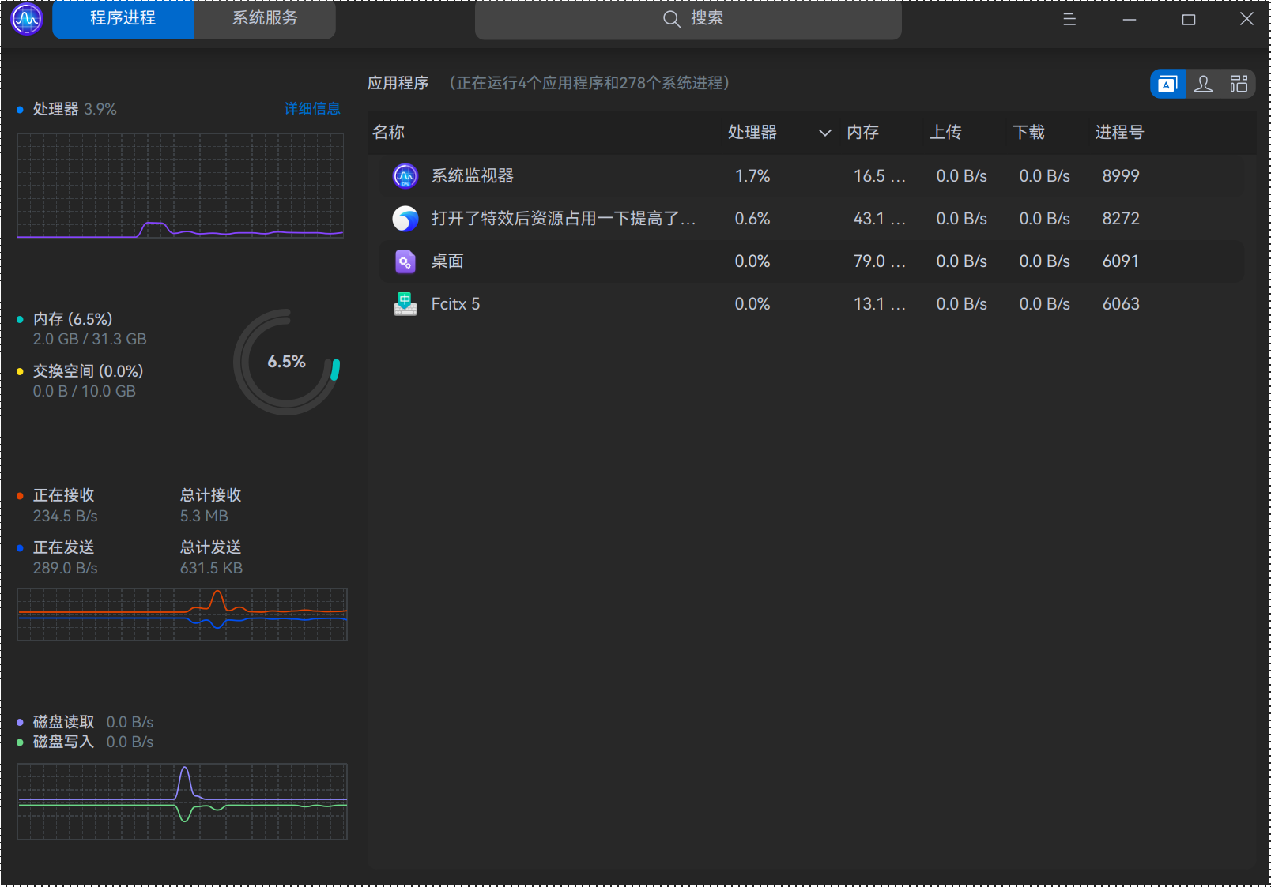Viewport: 1271px width, 887px height.
Task: Switch to the 系统服务 tab
Action: pos(263,19)
